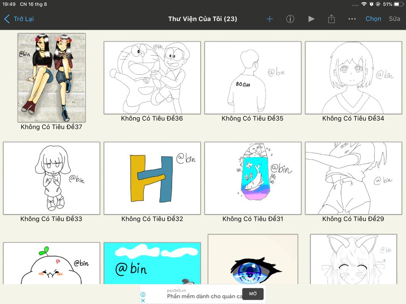The width and height of the screenshot is (406, 304).
Task: Open yellow and blue H drawing
Action: click(x=152, y=178)
